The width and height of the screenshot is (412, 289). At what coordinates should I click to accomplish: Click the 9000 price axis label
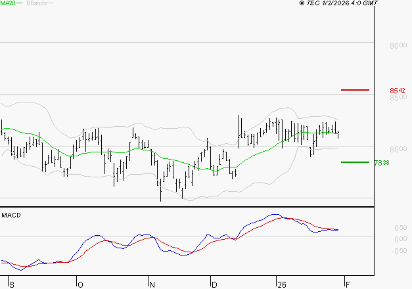[398, 46]
